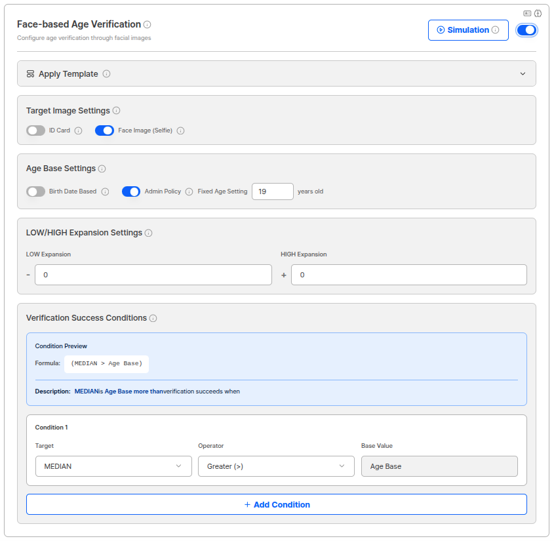Click the info icon beside LOW/HIGH Expansion Settings
The height and width of the screenshot is (541, 554).
(x=149, y=233)
